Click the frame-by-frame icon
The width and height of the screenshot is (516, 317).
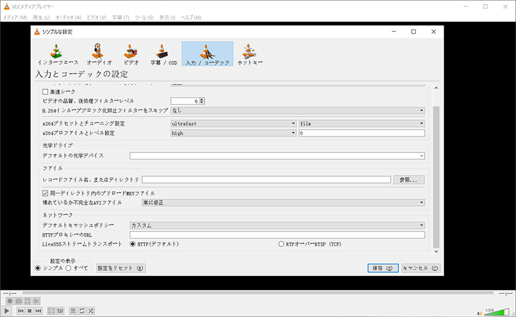coord(37,301)
